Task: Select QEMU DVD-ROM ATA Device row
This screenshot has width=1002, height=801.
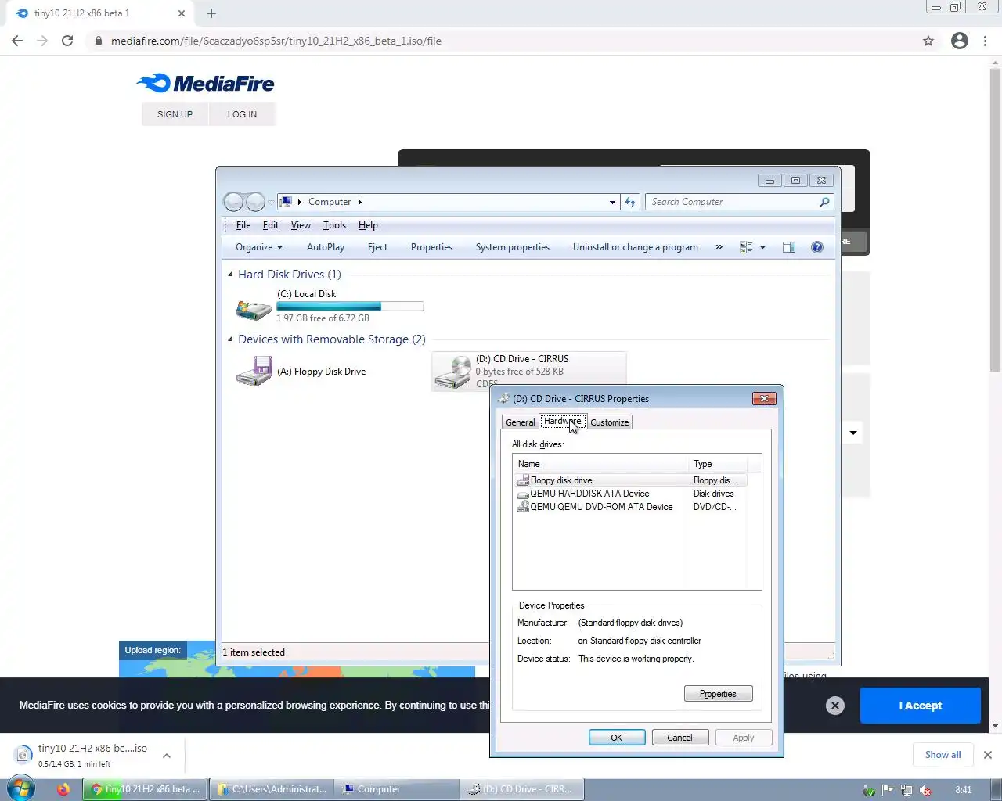Action: tap(631, 507)
